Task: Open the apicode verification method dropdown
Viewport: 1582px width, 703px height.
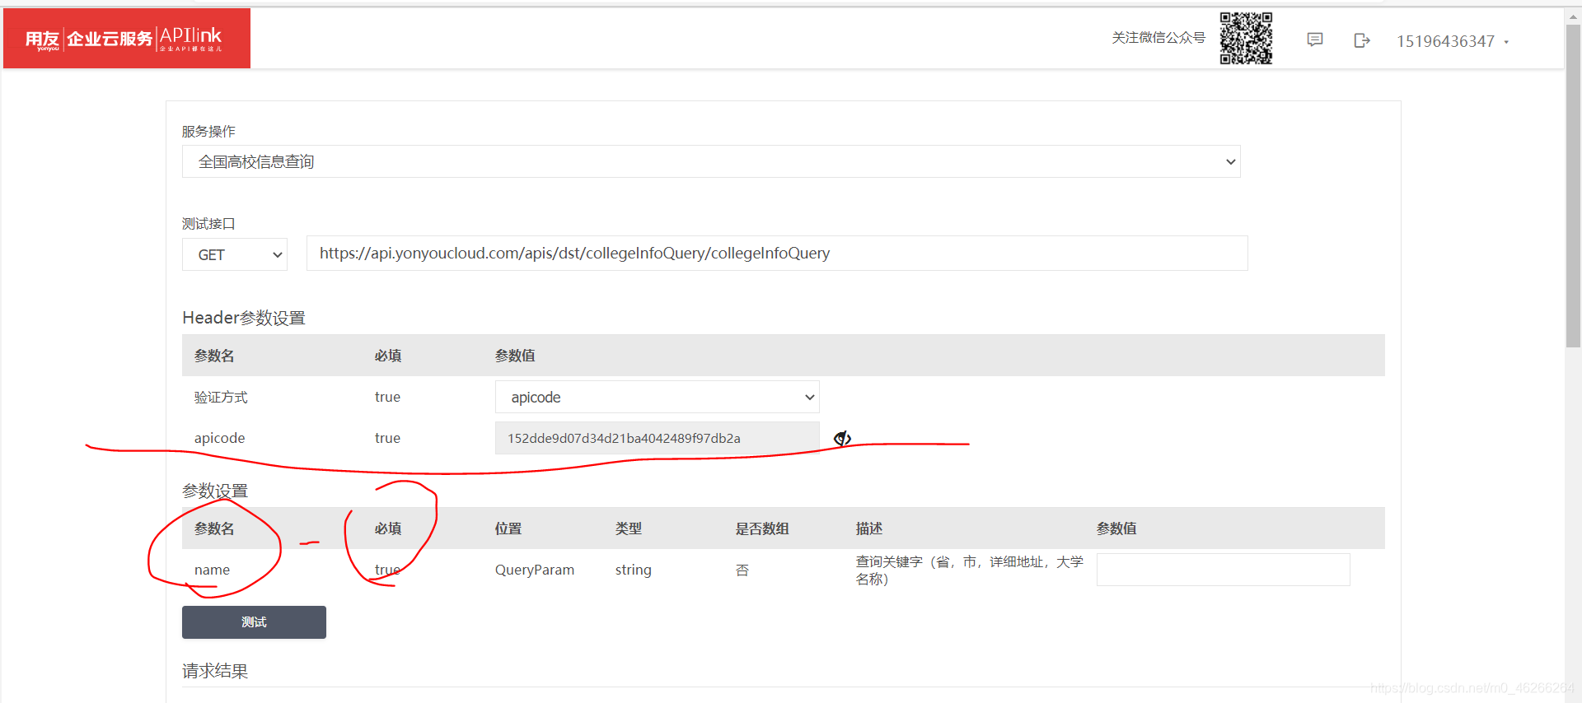Action: 657,397
